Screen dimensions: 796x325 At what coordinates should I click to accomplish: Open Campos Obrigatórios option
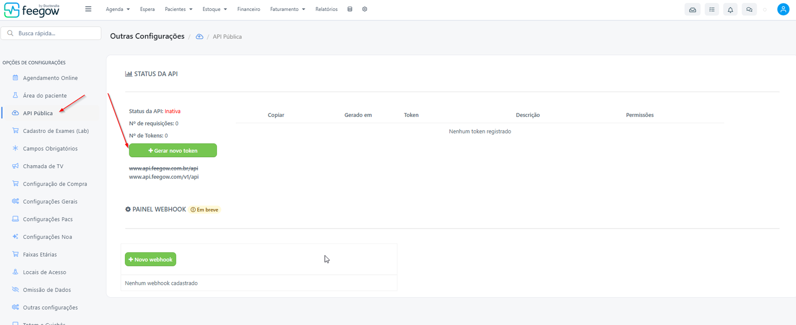click(50, 148)
